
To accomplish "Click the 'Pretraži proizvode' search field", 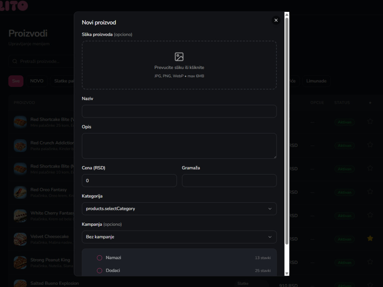I will point(41,61).
